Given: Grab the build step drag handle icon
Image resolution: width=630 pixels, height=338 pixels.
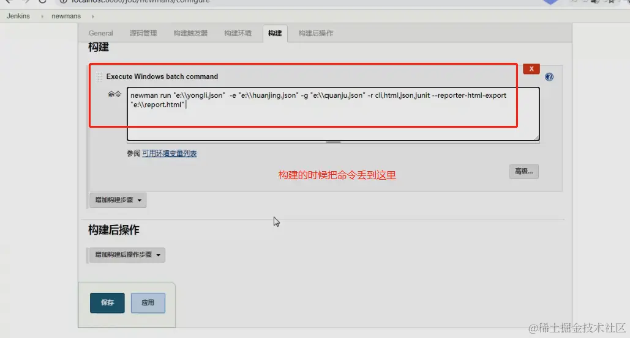Looking at the screenshot, I should click(x=99, y=76).
